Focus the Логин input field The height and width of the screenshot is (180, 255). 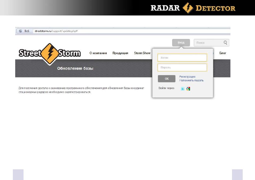pyautogui.click(x=182, y=58)
